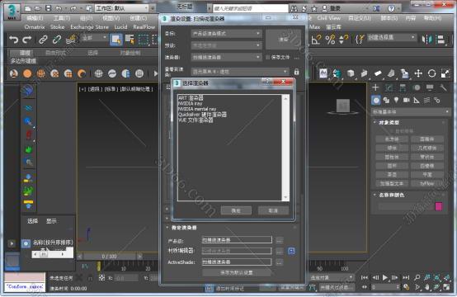Click the Align tool icon
The width and height of the screenshot is (457, 297).
[x=441, y=40]
